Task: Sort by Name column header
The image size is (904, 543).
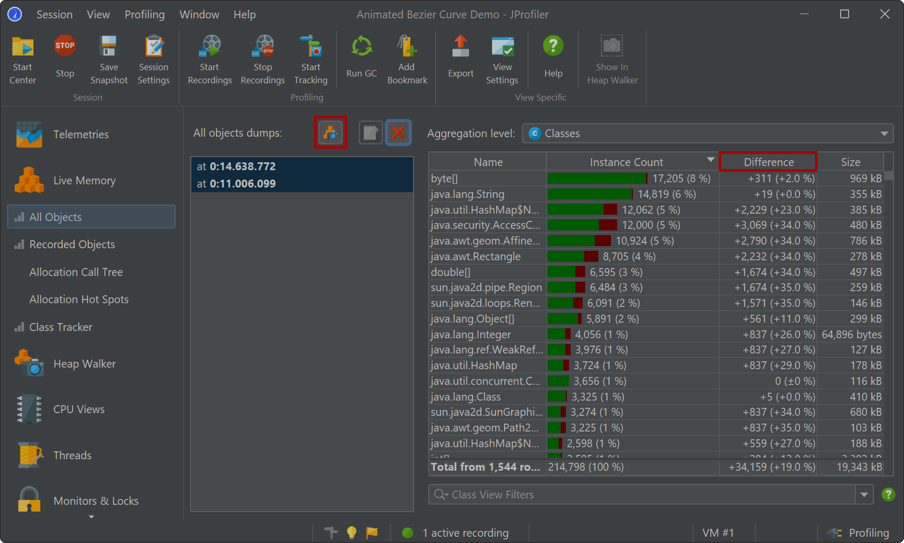Action: point(488,162)
